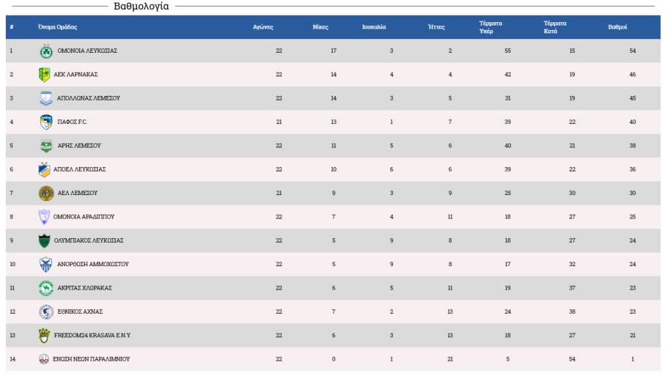Image resolution: width=668 pixels, height=379 pixels.
Task: Click the Όνομα Ομάδας column header
Action: click(x=57, y=27)
